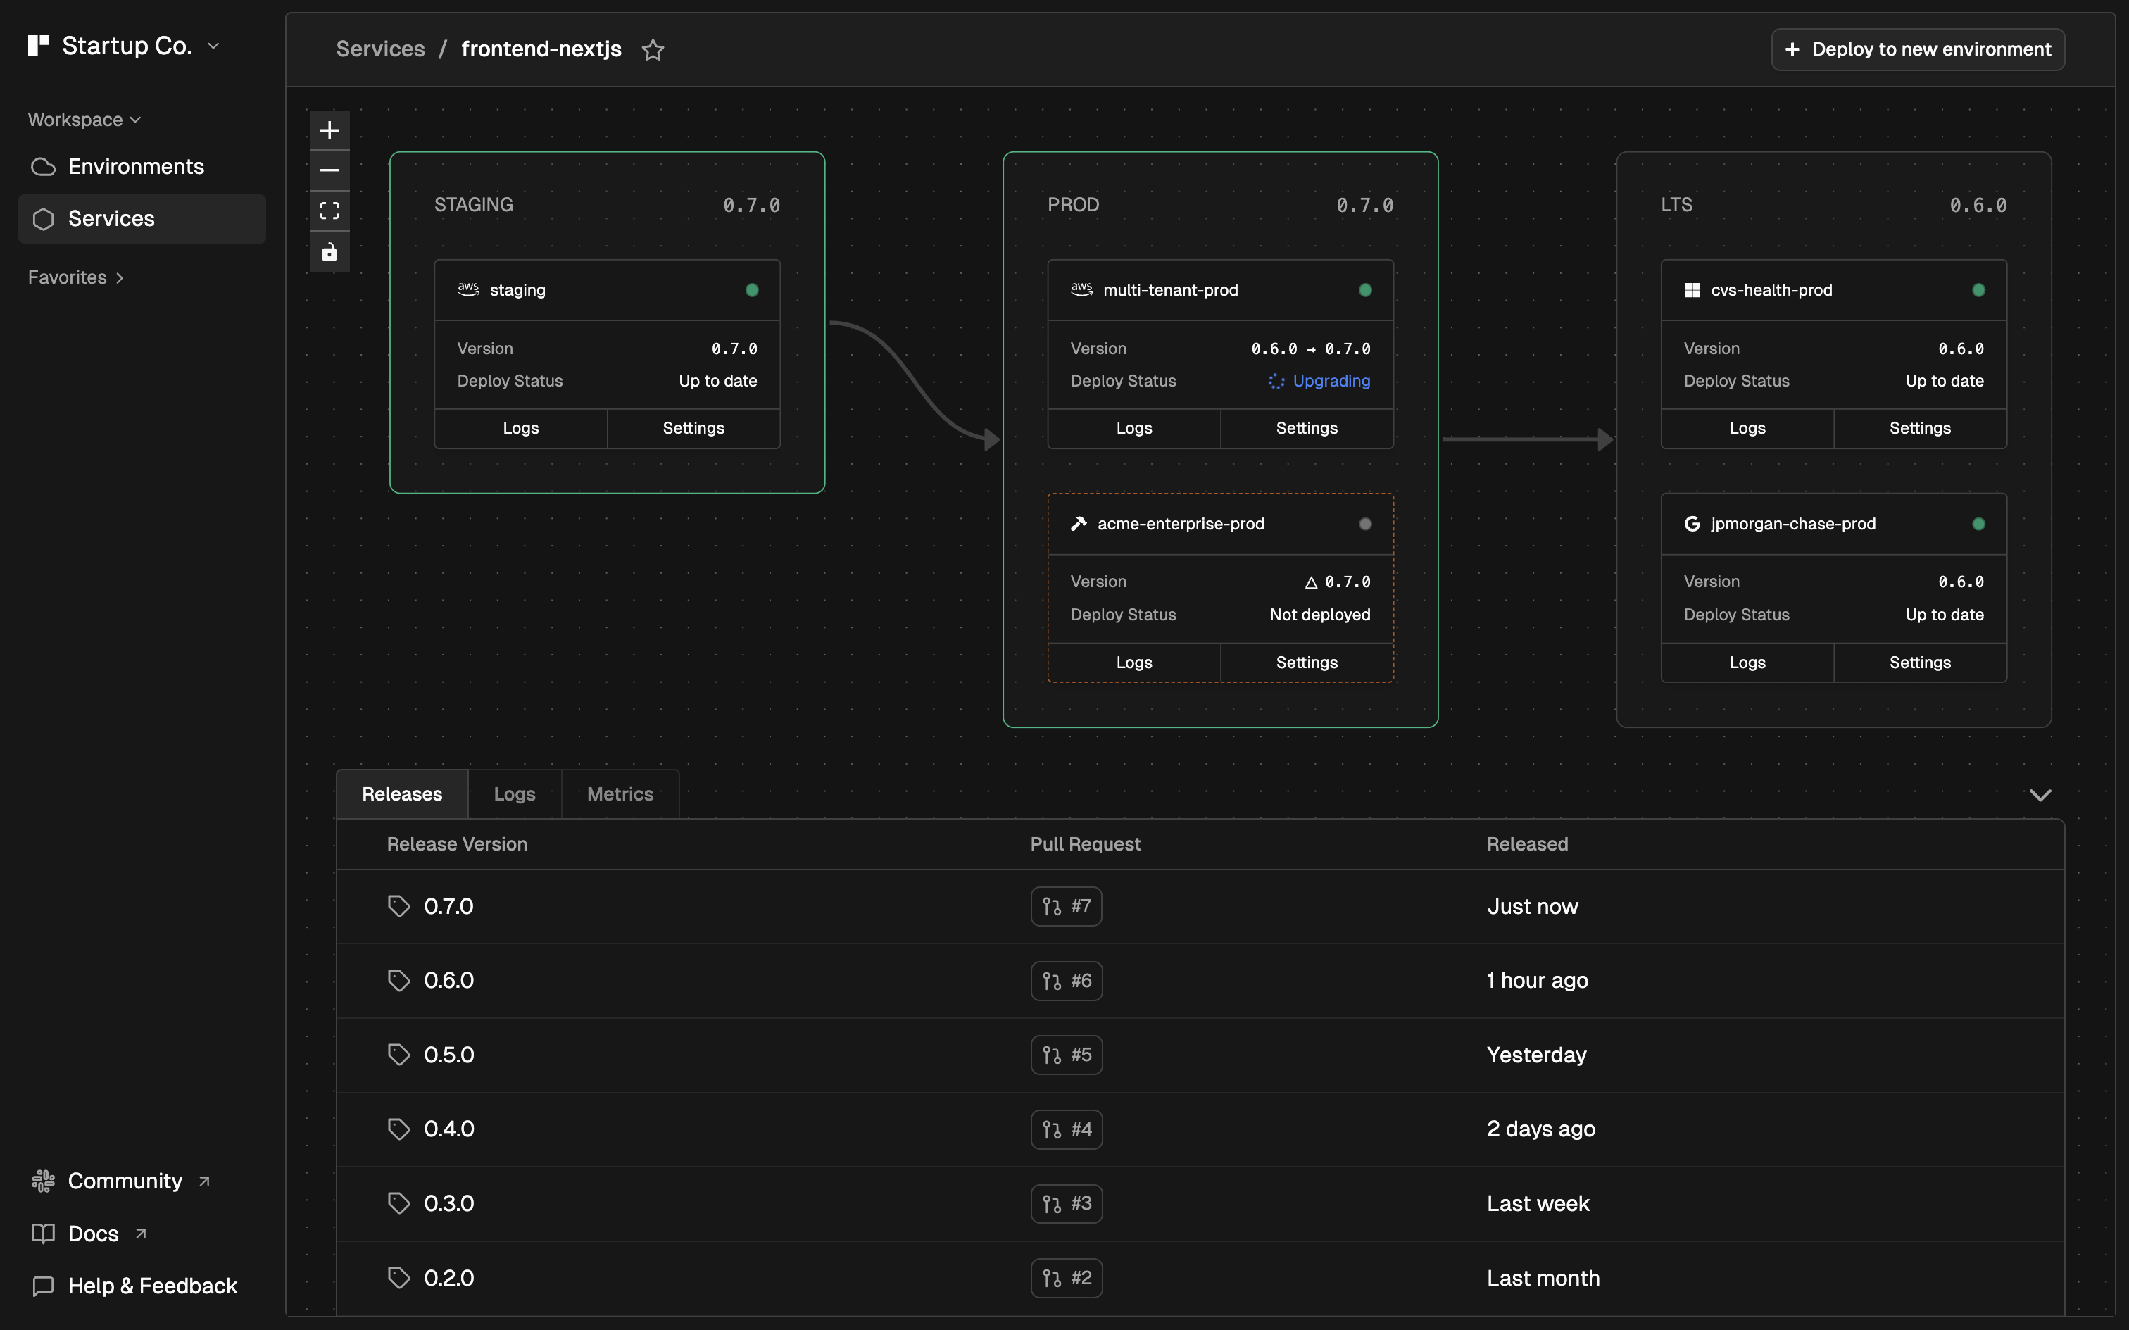
Task: Click the Environments cloud icon in sidebar
Action: (43, 167)
